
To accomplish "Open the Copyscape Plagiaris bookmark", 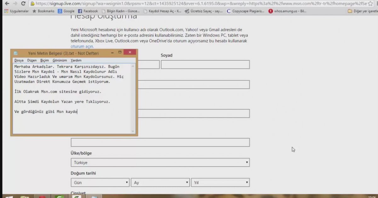I will (245, 11).
